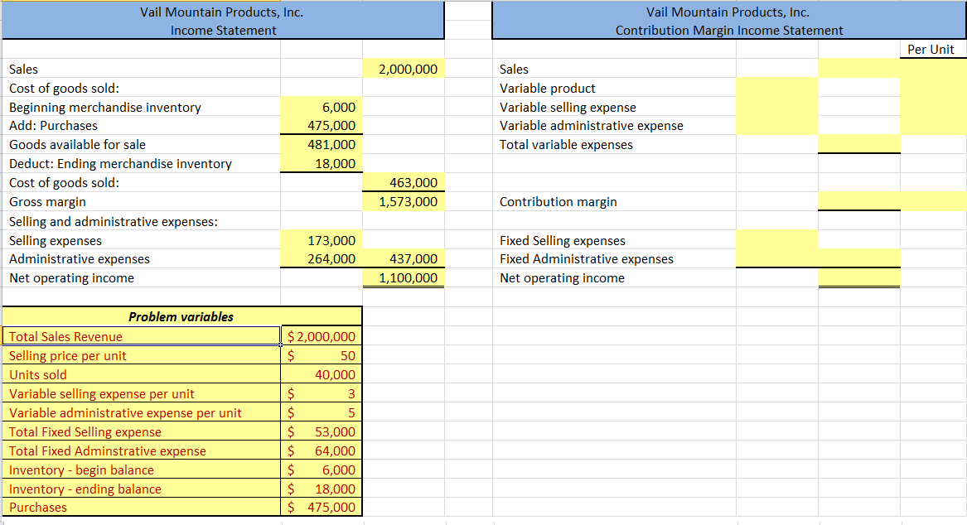Image resolution: width=967 pixels, height=525 pixels.
Task: Select the Goods available for sale label
Action: click(x=77, y=145)
